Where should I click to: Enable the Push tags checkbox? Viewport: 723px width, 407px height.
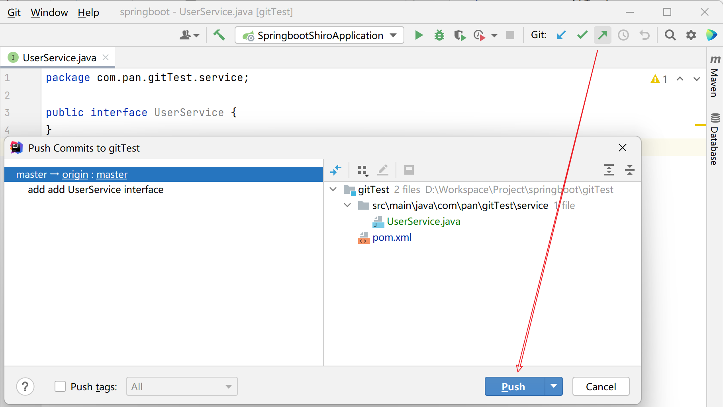pyautogui.click(x=60, y=386)
